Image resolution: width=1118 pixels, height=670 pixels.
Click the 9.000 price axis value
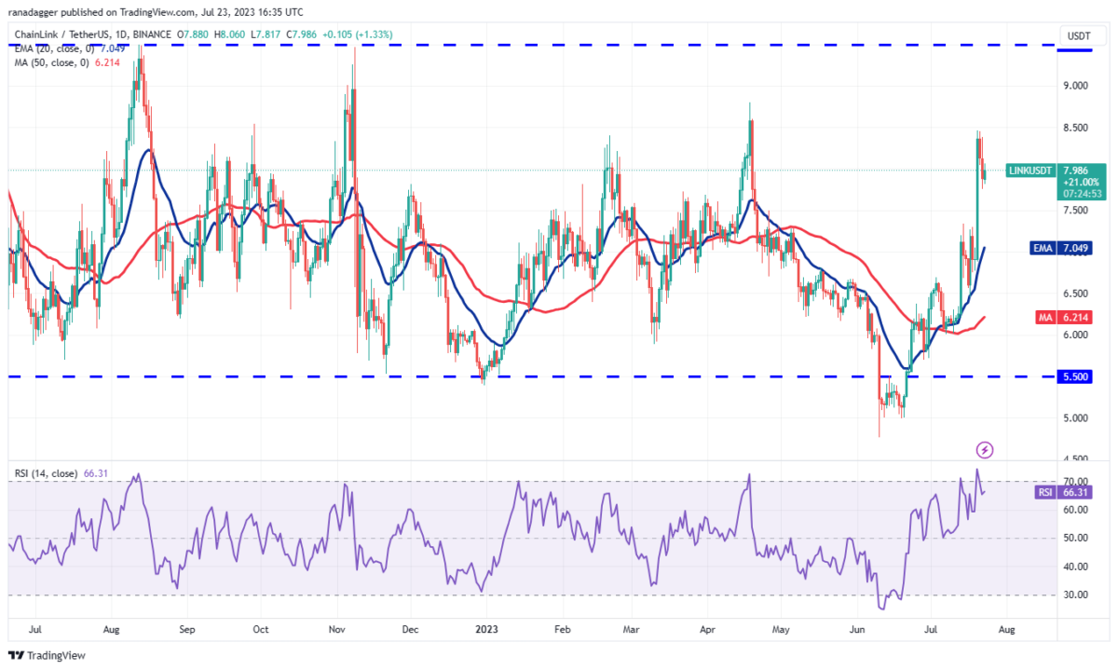[1075, 86]
